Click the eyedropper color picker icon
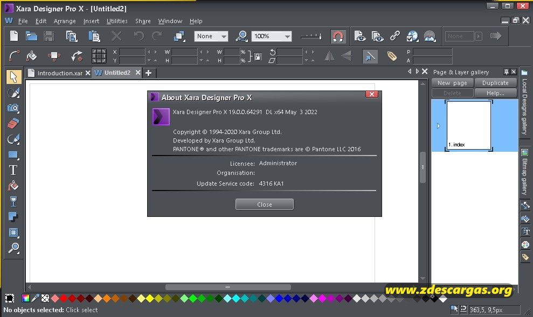Viewport: 533px width, 317px height. coord(36,298)
